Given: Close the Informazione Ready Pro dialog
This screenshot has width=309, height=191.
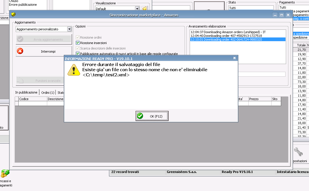Looking at the screenshot, I should pos(235,58).
